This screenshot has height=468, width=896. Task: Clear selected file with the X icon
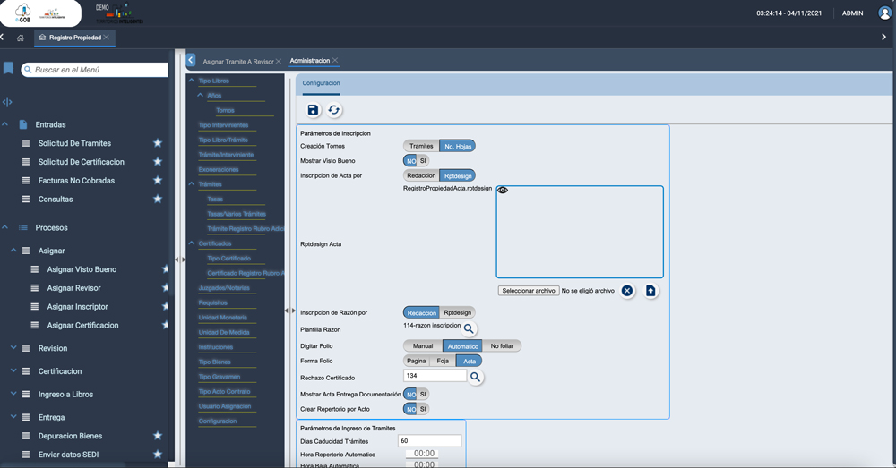[x=627, y=291]
